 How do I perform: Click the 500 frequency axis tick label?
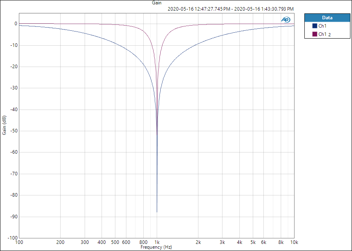[115, 242]
